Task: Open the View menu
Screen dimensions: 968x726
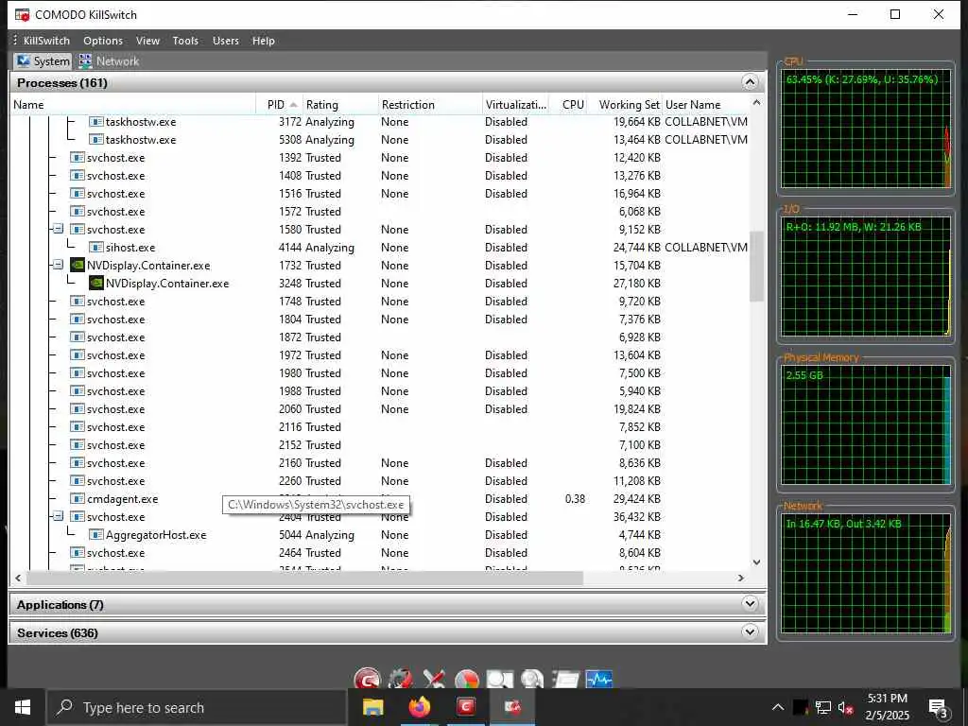Action: 147,41
